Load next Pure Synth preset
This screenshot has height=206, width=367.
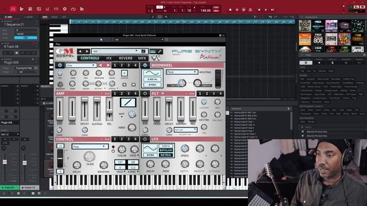point(87,51)
